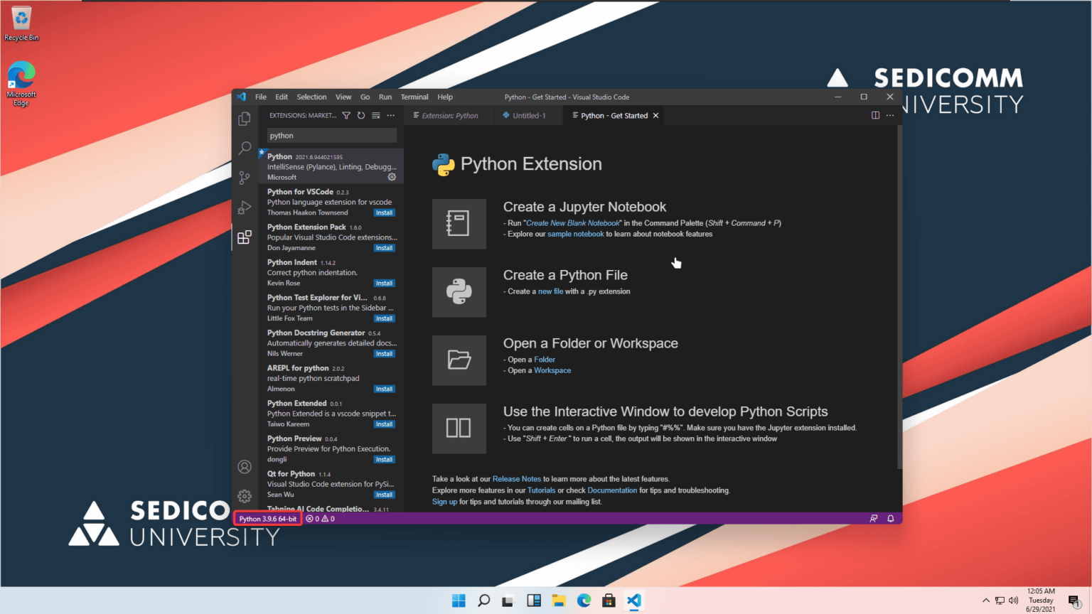Show errors and warnings in status bar

click(321, 519)
